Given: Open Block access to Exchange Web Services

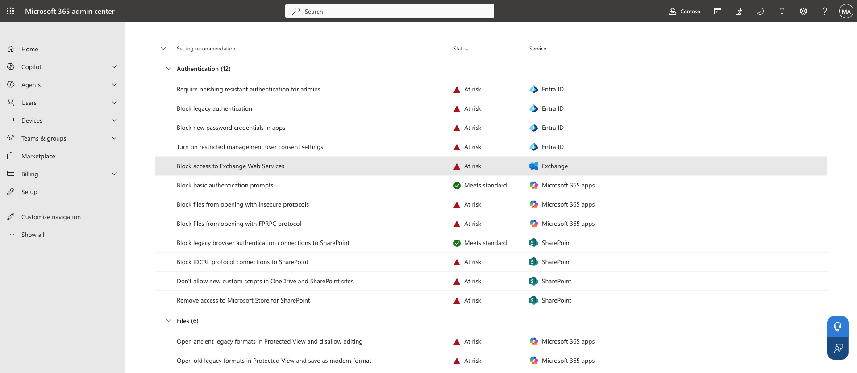Looking at the screenshot, I should pos(230,166).
